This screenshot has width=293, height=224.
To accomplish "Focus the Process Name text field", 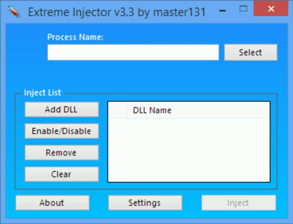I will pyautogui.click(x=133, y=52).
